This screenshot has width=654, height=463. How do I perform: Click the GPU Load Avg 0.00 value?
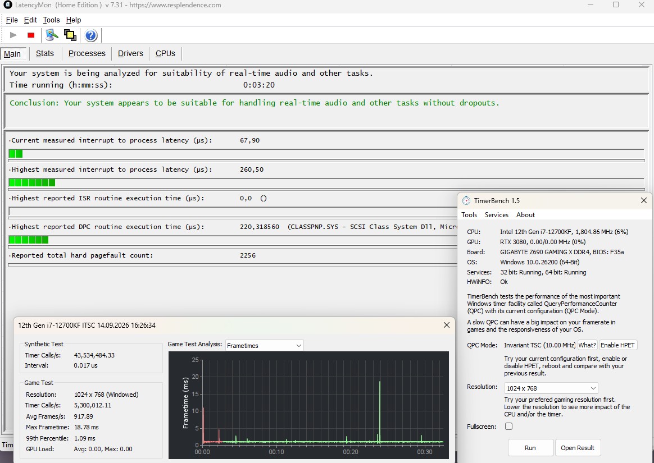tap(103, 449)
